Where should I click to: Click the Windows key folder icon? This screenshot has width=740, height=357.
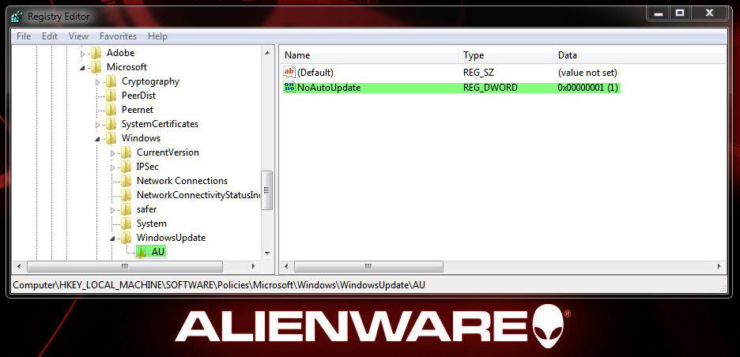(x=111, y=138)
